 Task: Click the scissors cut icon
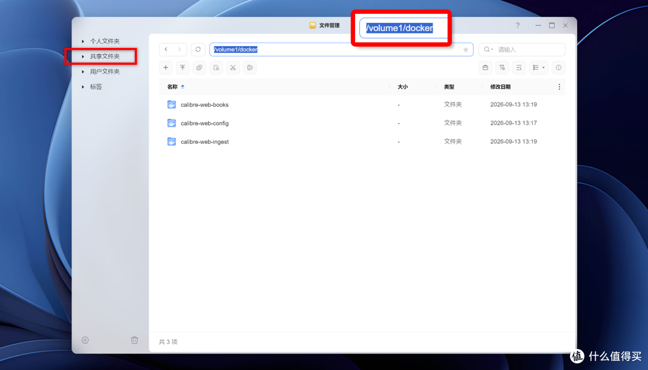(x=233, y=68)
